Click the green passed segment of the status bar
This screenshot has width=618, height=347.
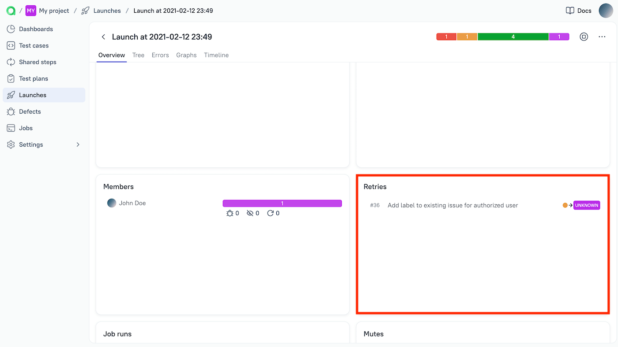point(513,37)
